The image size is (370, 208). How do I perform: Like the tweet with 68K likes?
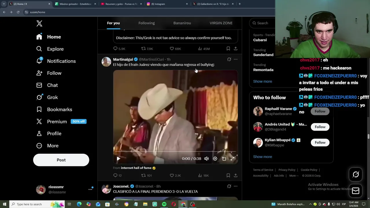pyautogui.click(x=175, y=49)
